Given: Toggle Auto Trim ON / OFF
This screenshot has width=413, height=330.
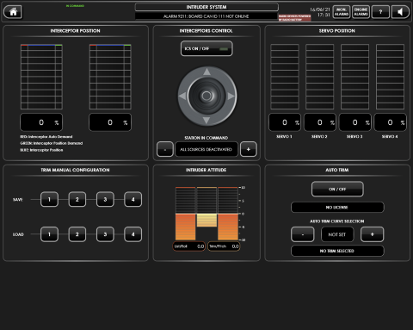Looking at the screenshot, I should pyautogui.click(x=337, y=189).
